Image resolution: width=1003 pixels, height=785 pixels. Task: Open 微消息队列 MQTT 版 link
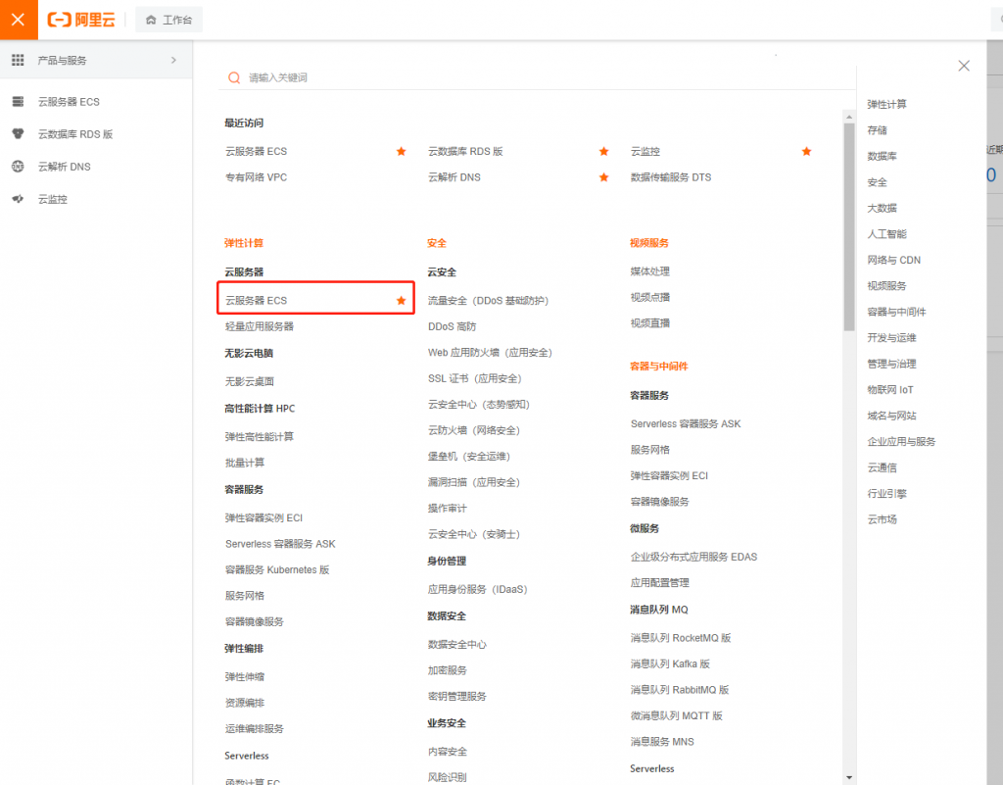[676, 715]
